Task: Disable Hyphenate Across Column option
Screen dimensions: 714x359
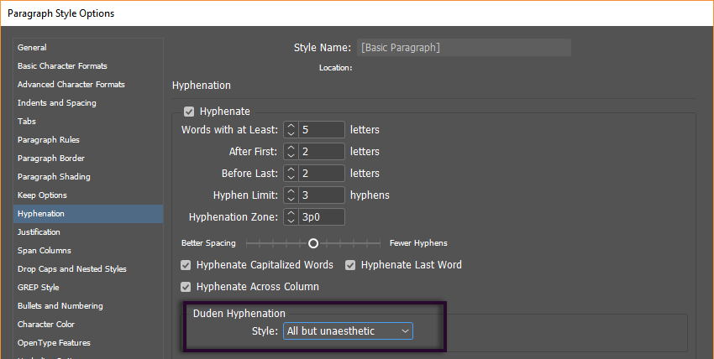Action: (x=186, y=287)
